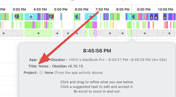Select the Notes - Obsidian v0.10.13 title text

click(x=61, y=66)
